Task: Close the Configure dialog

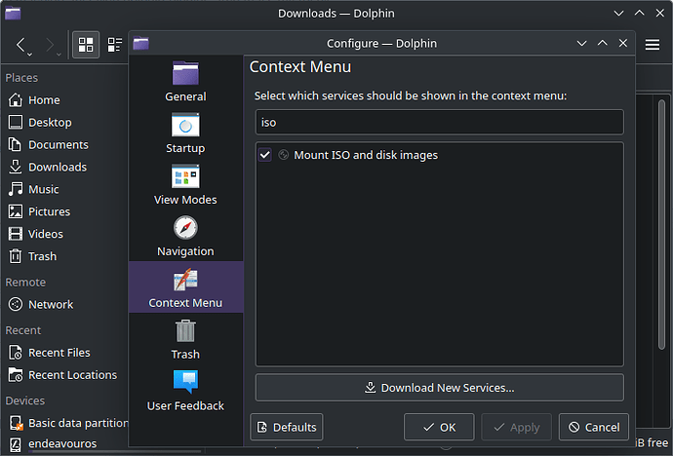Action: 623,43
